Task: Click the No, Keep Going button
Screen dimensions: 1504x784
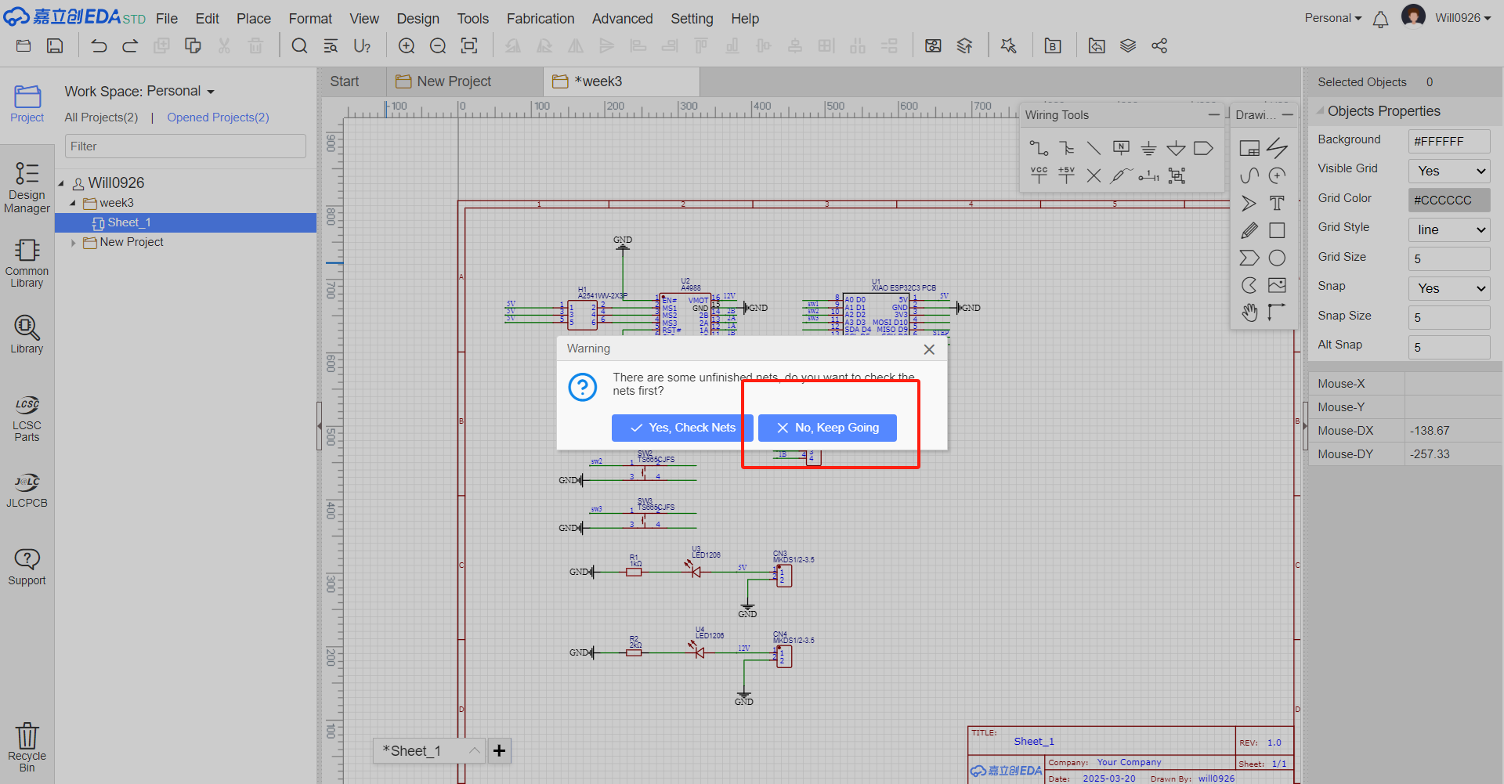Action: 827,428
